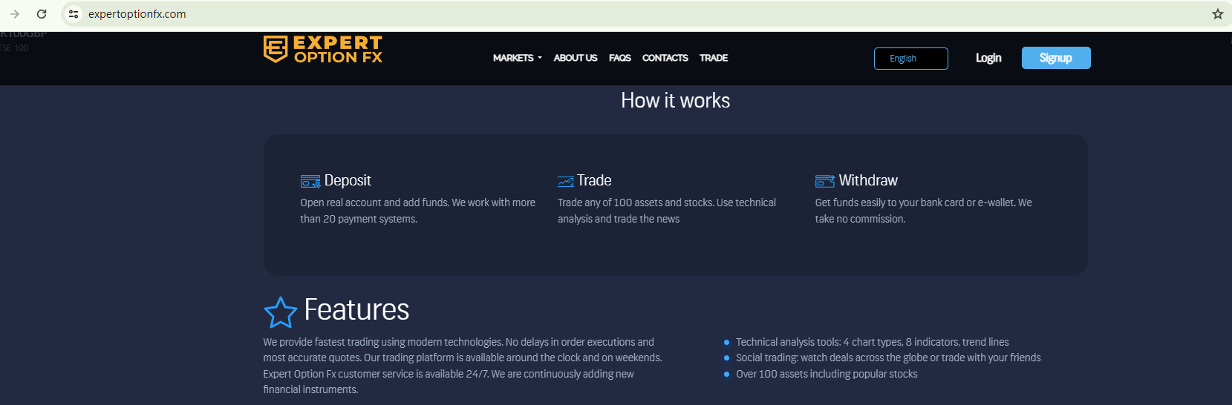Open the English language selector
Image resolution: width=1232 pixels, height=405 pixels.
click(910, 59)
